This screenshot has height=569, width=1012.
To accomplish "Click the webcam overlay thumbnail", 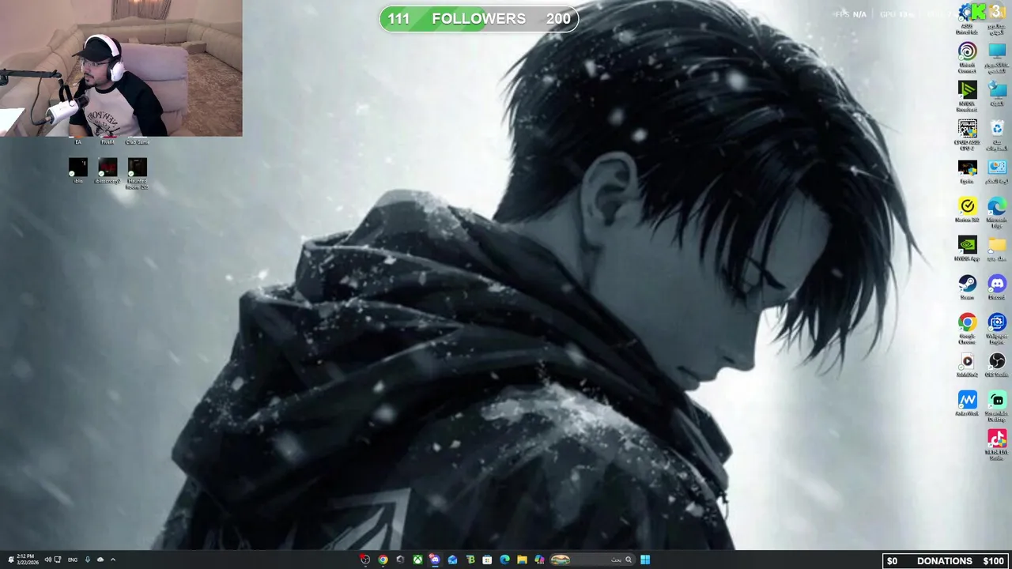I will coord(121,68).
